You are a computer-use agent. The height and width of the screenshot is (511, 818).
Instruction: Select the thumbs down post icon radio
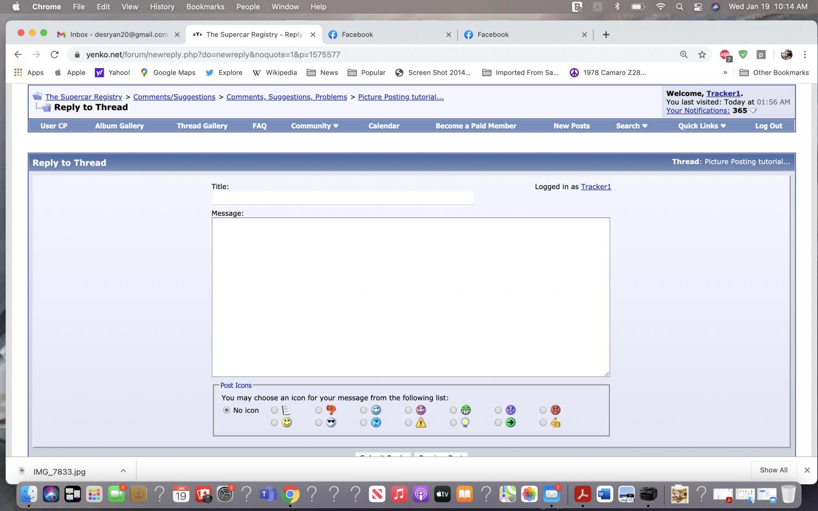pyautogui.click(x=318, y=410)
